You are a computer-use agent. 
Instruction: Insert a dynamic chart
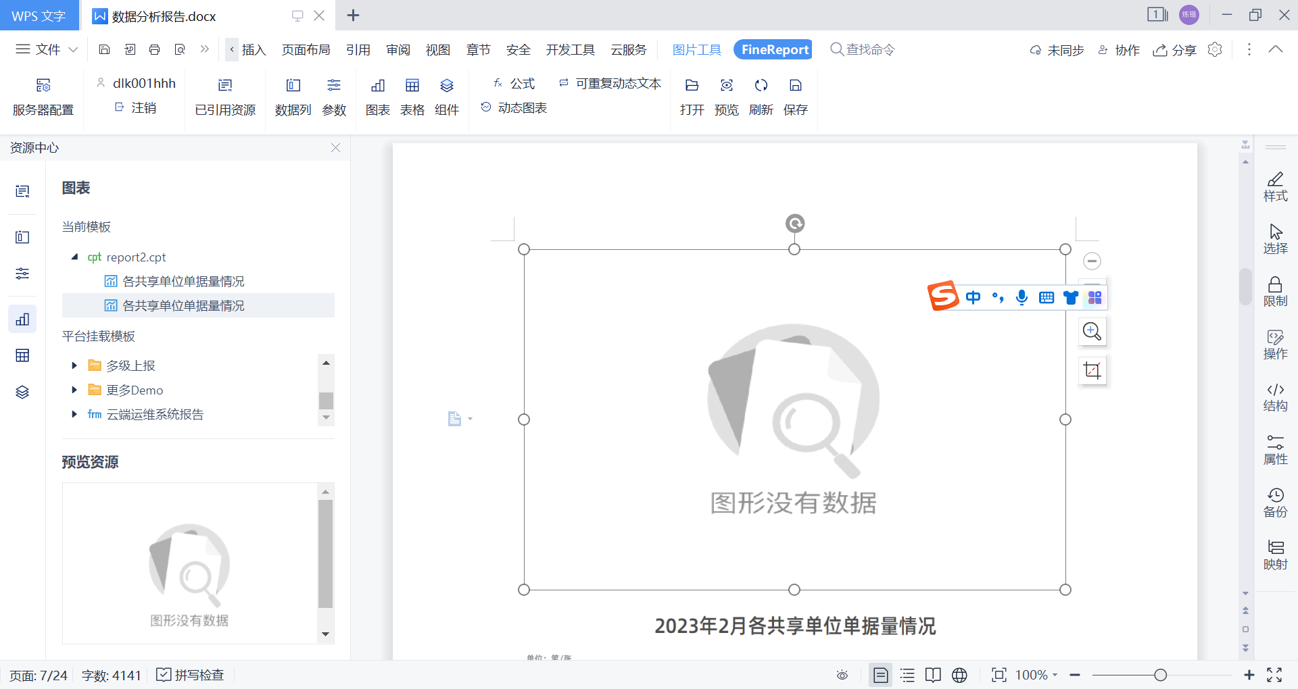[514, 108]
